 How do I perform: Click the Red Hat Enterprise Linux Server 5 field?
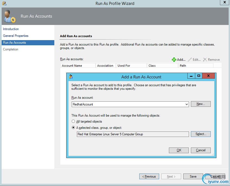(133, 134)
